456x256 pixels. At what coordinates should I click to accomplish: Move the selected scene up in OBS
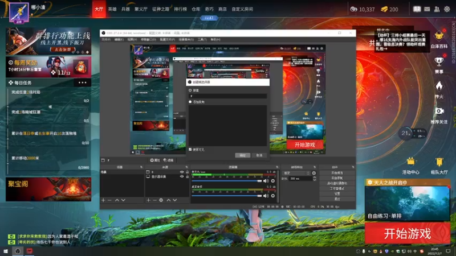tap(117, 200)
